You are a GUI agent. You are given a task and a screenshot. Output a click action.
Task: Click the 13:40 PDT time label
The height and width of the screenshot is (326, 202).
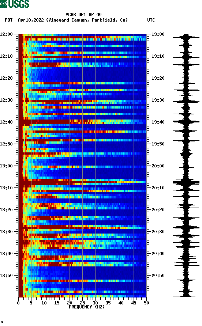[x=6, y=254]
